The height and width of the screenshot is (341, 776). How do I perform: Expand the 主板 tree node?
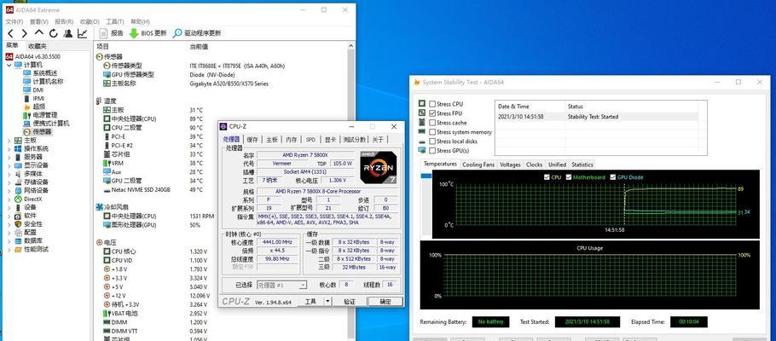pyautogui.click(x=9, y=140)
